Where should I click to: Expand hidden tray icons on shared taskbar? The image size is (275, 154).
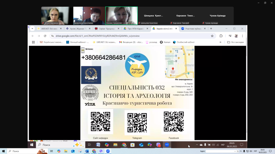click(x=197, y=145)
